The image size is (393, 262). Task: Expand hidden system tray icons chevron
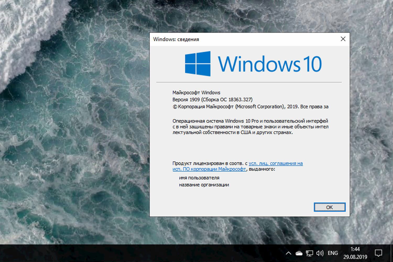pos(288,253)
